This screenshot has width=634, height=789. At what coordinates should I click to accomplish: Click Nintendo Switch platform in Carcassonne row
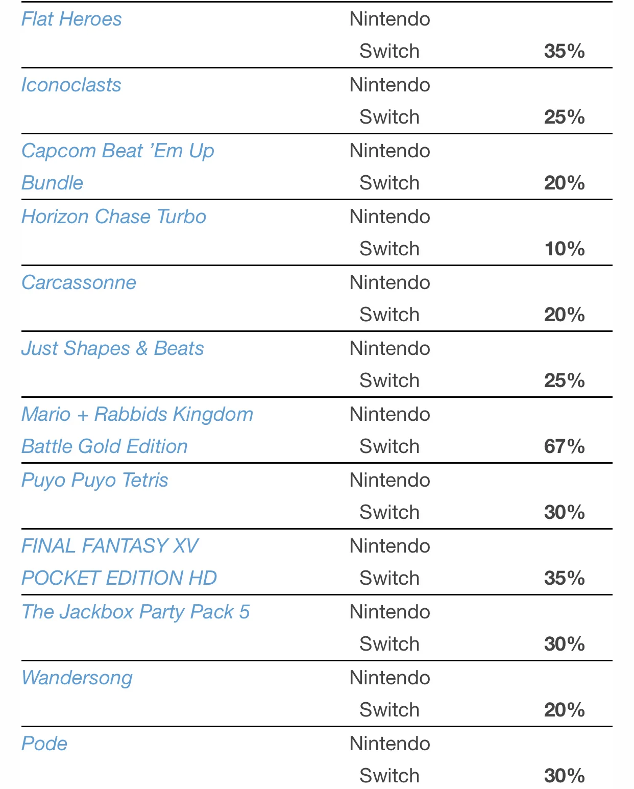tap(389, 299)
